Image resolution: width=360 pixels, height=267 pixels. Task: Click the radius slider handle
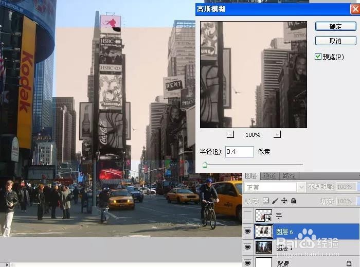click(205, 165)
